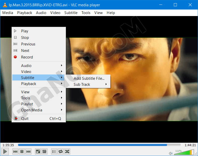Adjust the volume slider at 111%

point(184,152)
